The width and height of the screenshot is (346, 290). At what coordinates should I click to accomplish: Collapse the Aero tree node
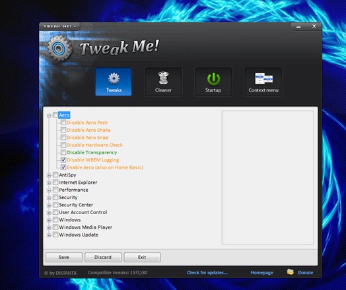click(49, 115)
